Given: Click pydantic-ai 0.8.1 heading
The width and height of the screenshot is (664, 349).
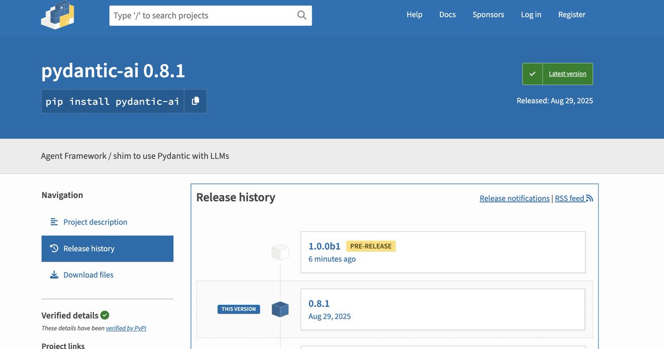Looking at the screenshot, I should pyautogui.click(x=113, y=71).
